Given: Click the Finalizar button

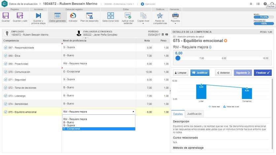Looking at the screenshot, I should [x=262, y=73].
